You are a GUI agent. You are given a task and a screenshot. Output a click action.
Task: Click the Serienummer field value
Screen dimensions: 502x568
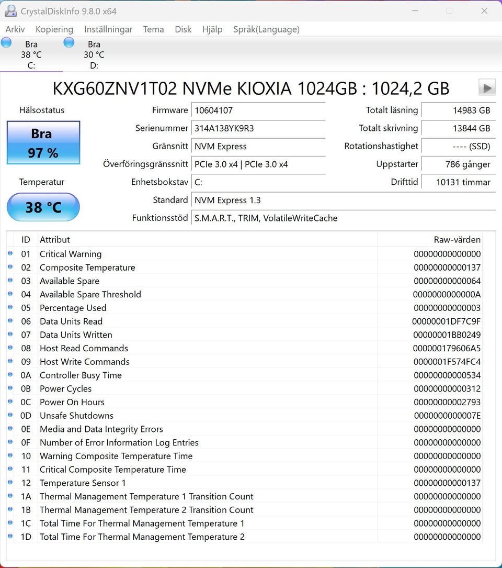click(258, 128)
